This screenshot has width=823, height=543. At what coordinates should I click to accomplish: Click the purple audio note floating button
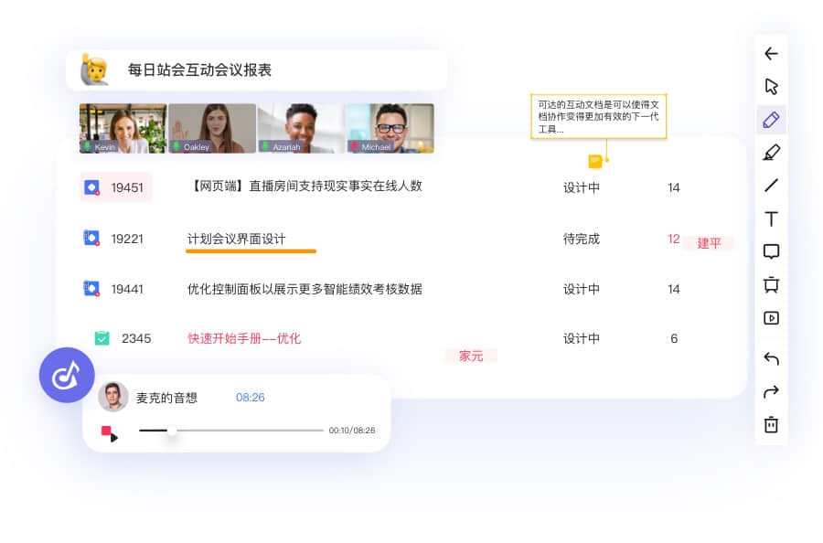[67, 375]
